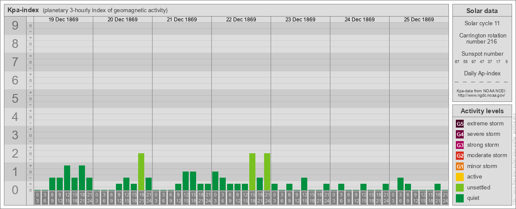Click the G3 strong storm badge
This screenshot has width=516, height=209.
460,145
